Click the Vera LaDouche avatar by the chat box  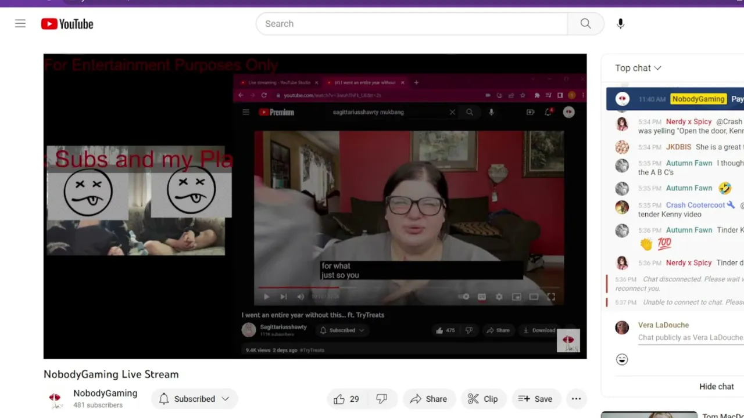coord(622,327)
